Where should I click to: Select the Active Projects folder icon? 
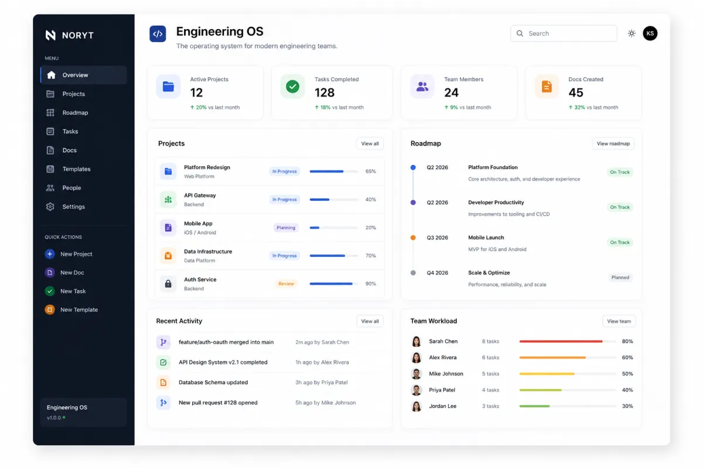(x=168, y=87)
